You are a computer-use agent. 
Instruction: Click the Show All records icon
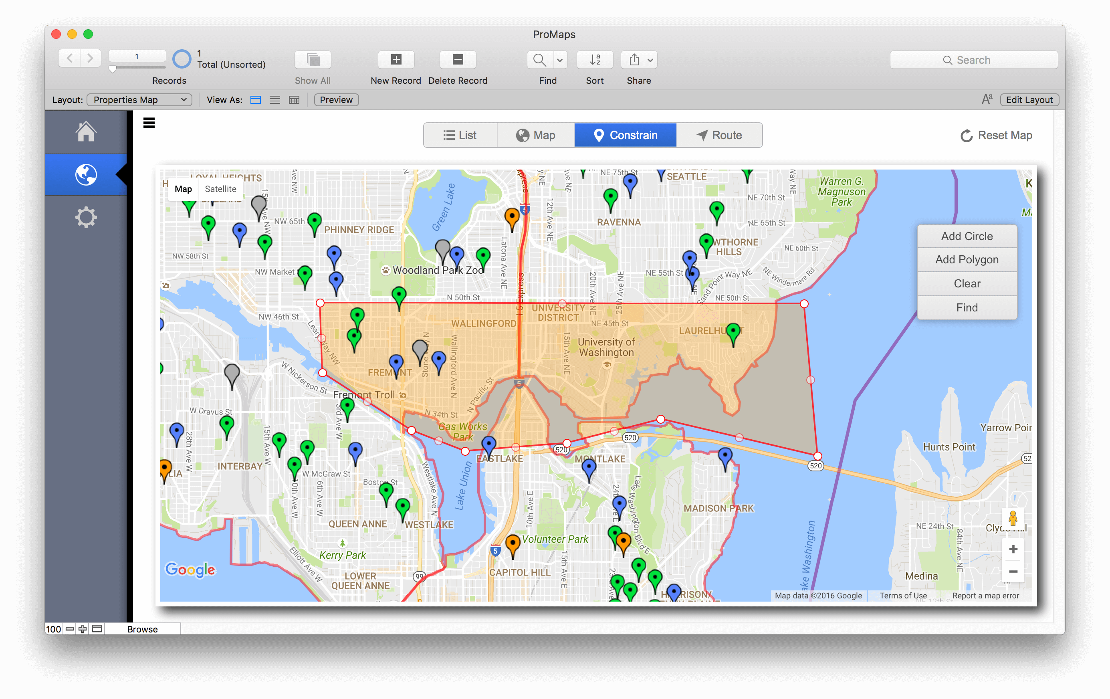[x=313, y=59]
